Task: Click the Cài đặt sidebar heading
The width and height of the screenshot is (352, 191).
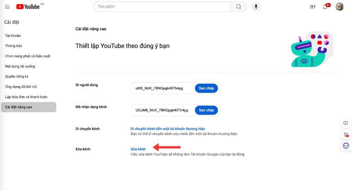Action: (12, 22)
